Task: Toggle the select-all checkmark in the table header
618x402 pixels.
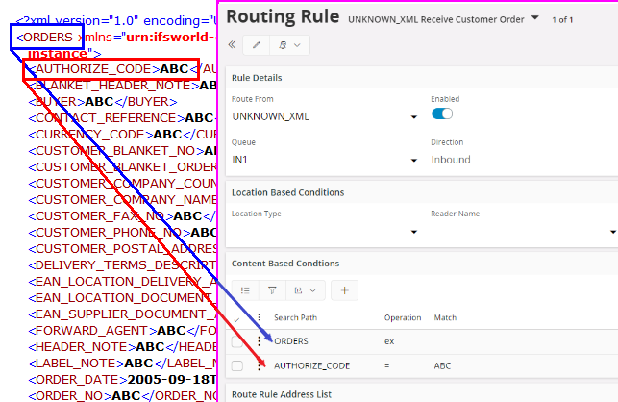Action: pyautogui.click(x=236, y=319)
